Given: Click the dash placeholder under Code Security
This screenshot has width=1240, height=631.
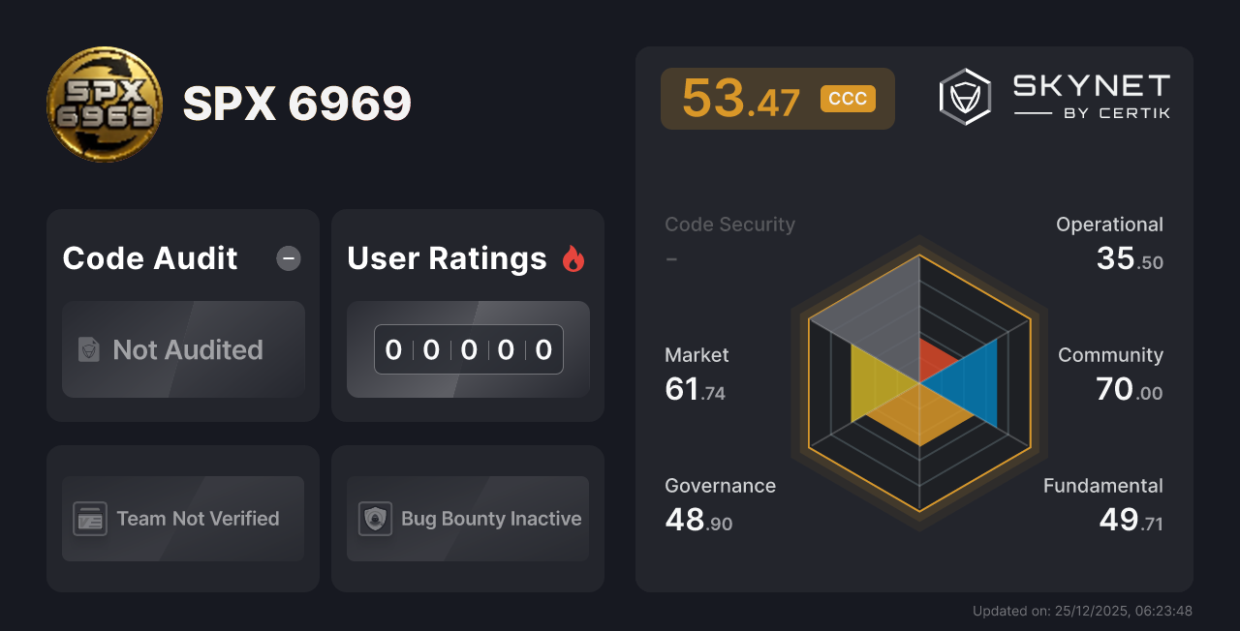Looking at the screenshot, I should point(670,258).
